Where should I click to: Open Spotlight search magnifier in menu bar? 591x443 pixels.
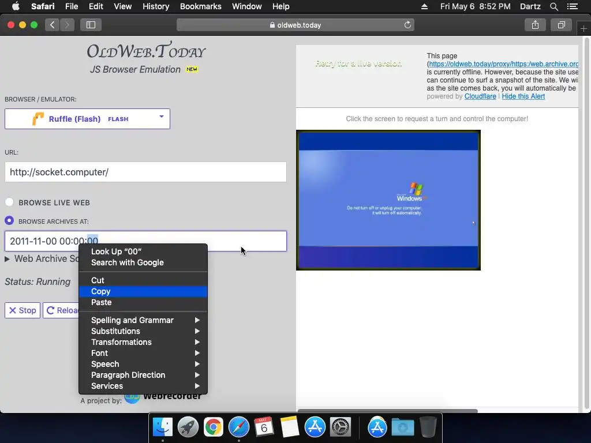554,6
